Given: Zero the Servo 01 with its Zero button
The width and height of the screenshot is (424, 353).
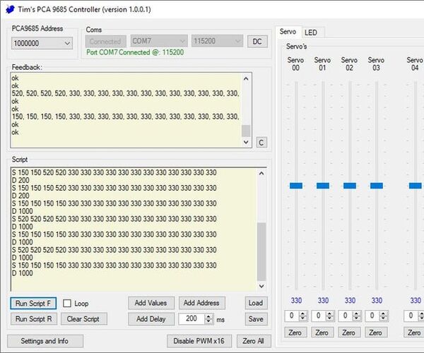Looking at the screenshot, I should [x=322, y=333].
